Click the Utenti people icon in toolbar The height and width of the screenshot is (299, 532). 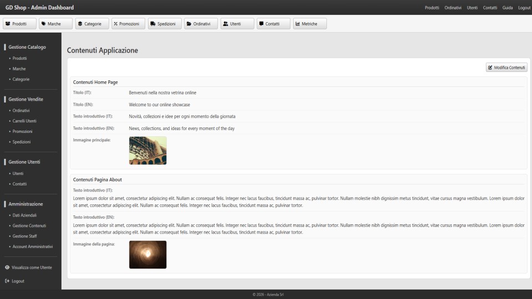click(x=226, y=24)
